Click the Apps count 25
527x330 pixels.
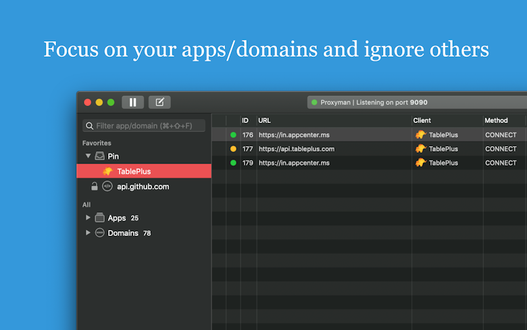click(134, 218)
